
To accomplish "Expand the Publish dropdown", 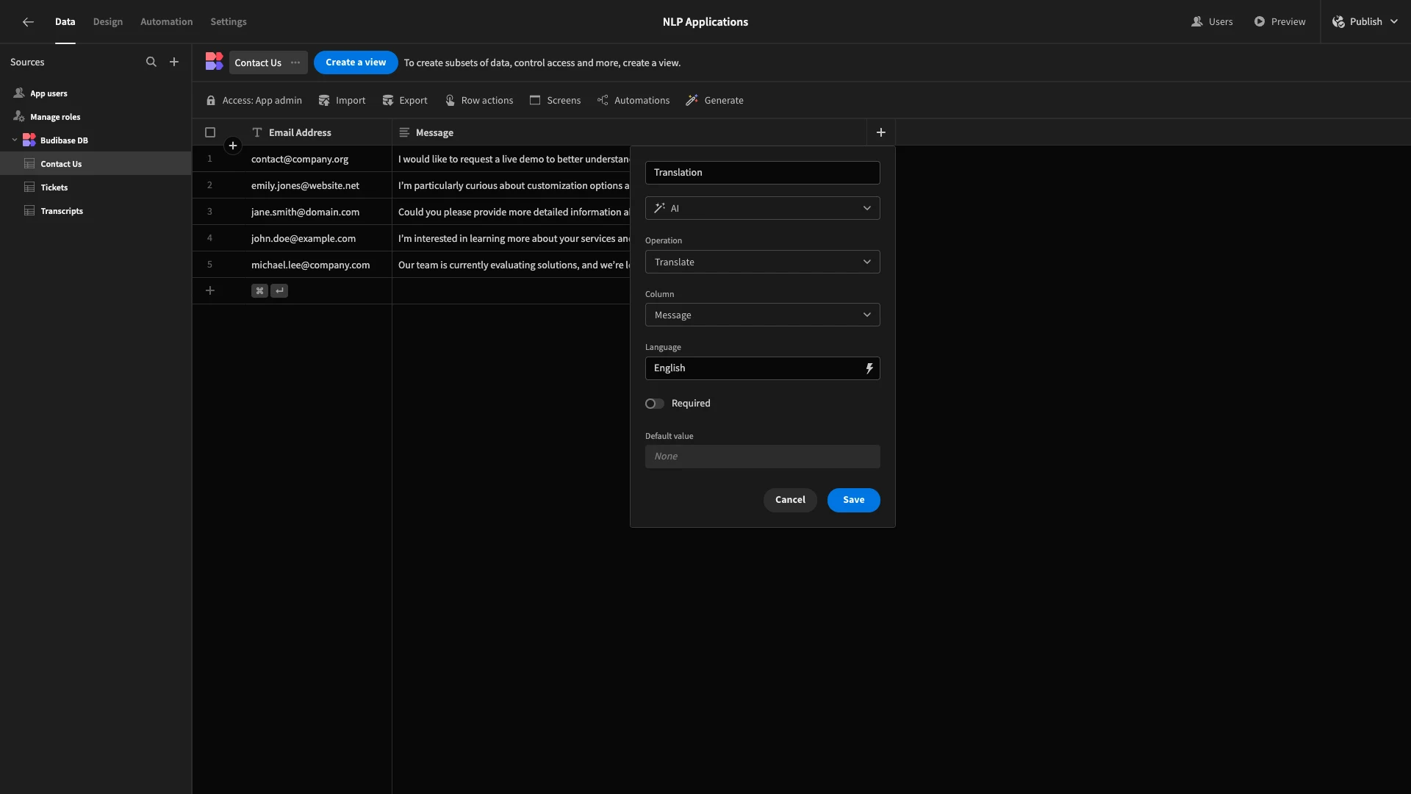I will (x=1394, y=22).
